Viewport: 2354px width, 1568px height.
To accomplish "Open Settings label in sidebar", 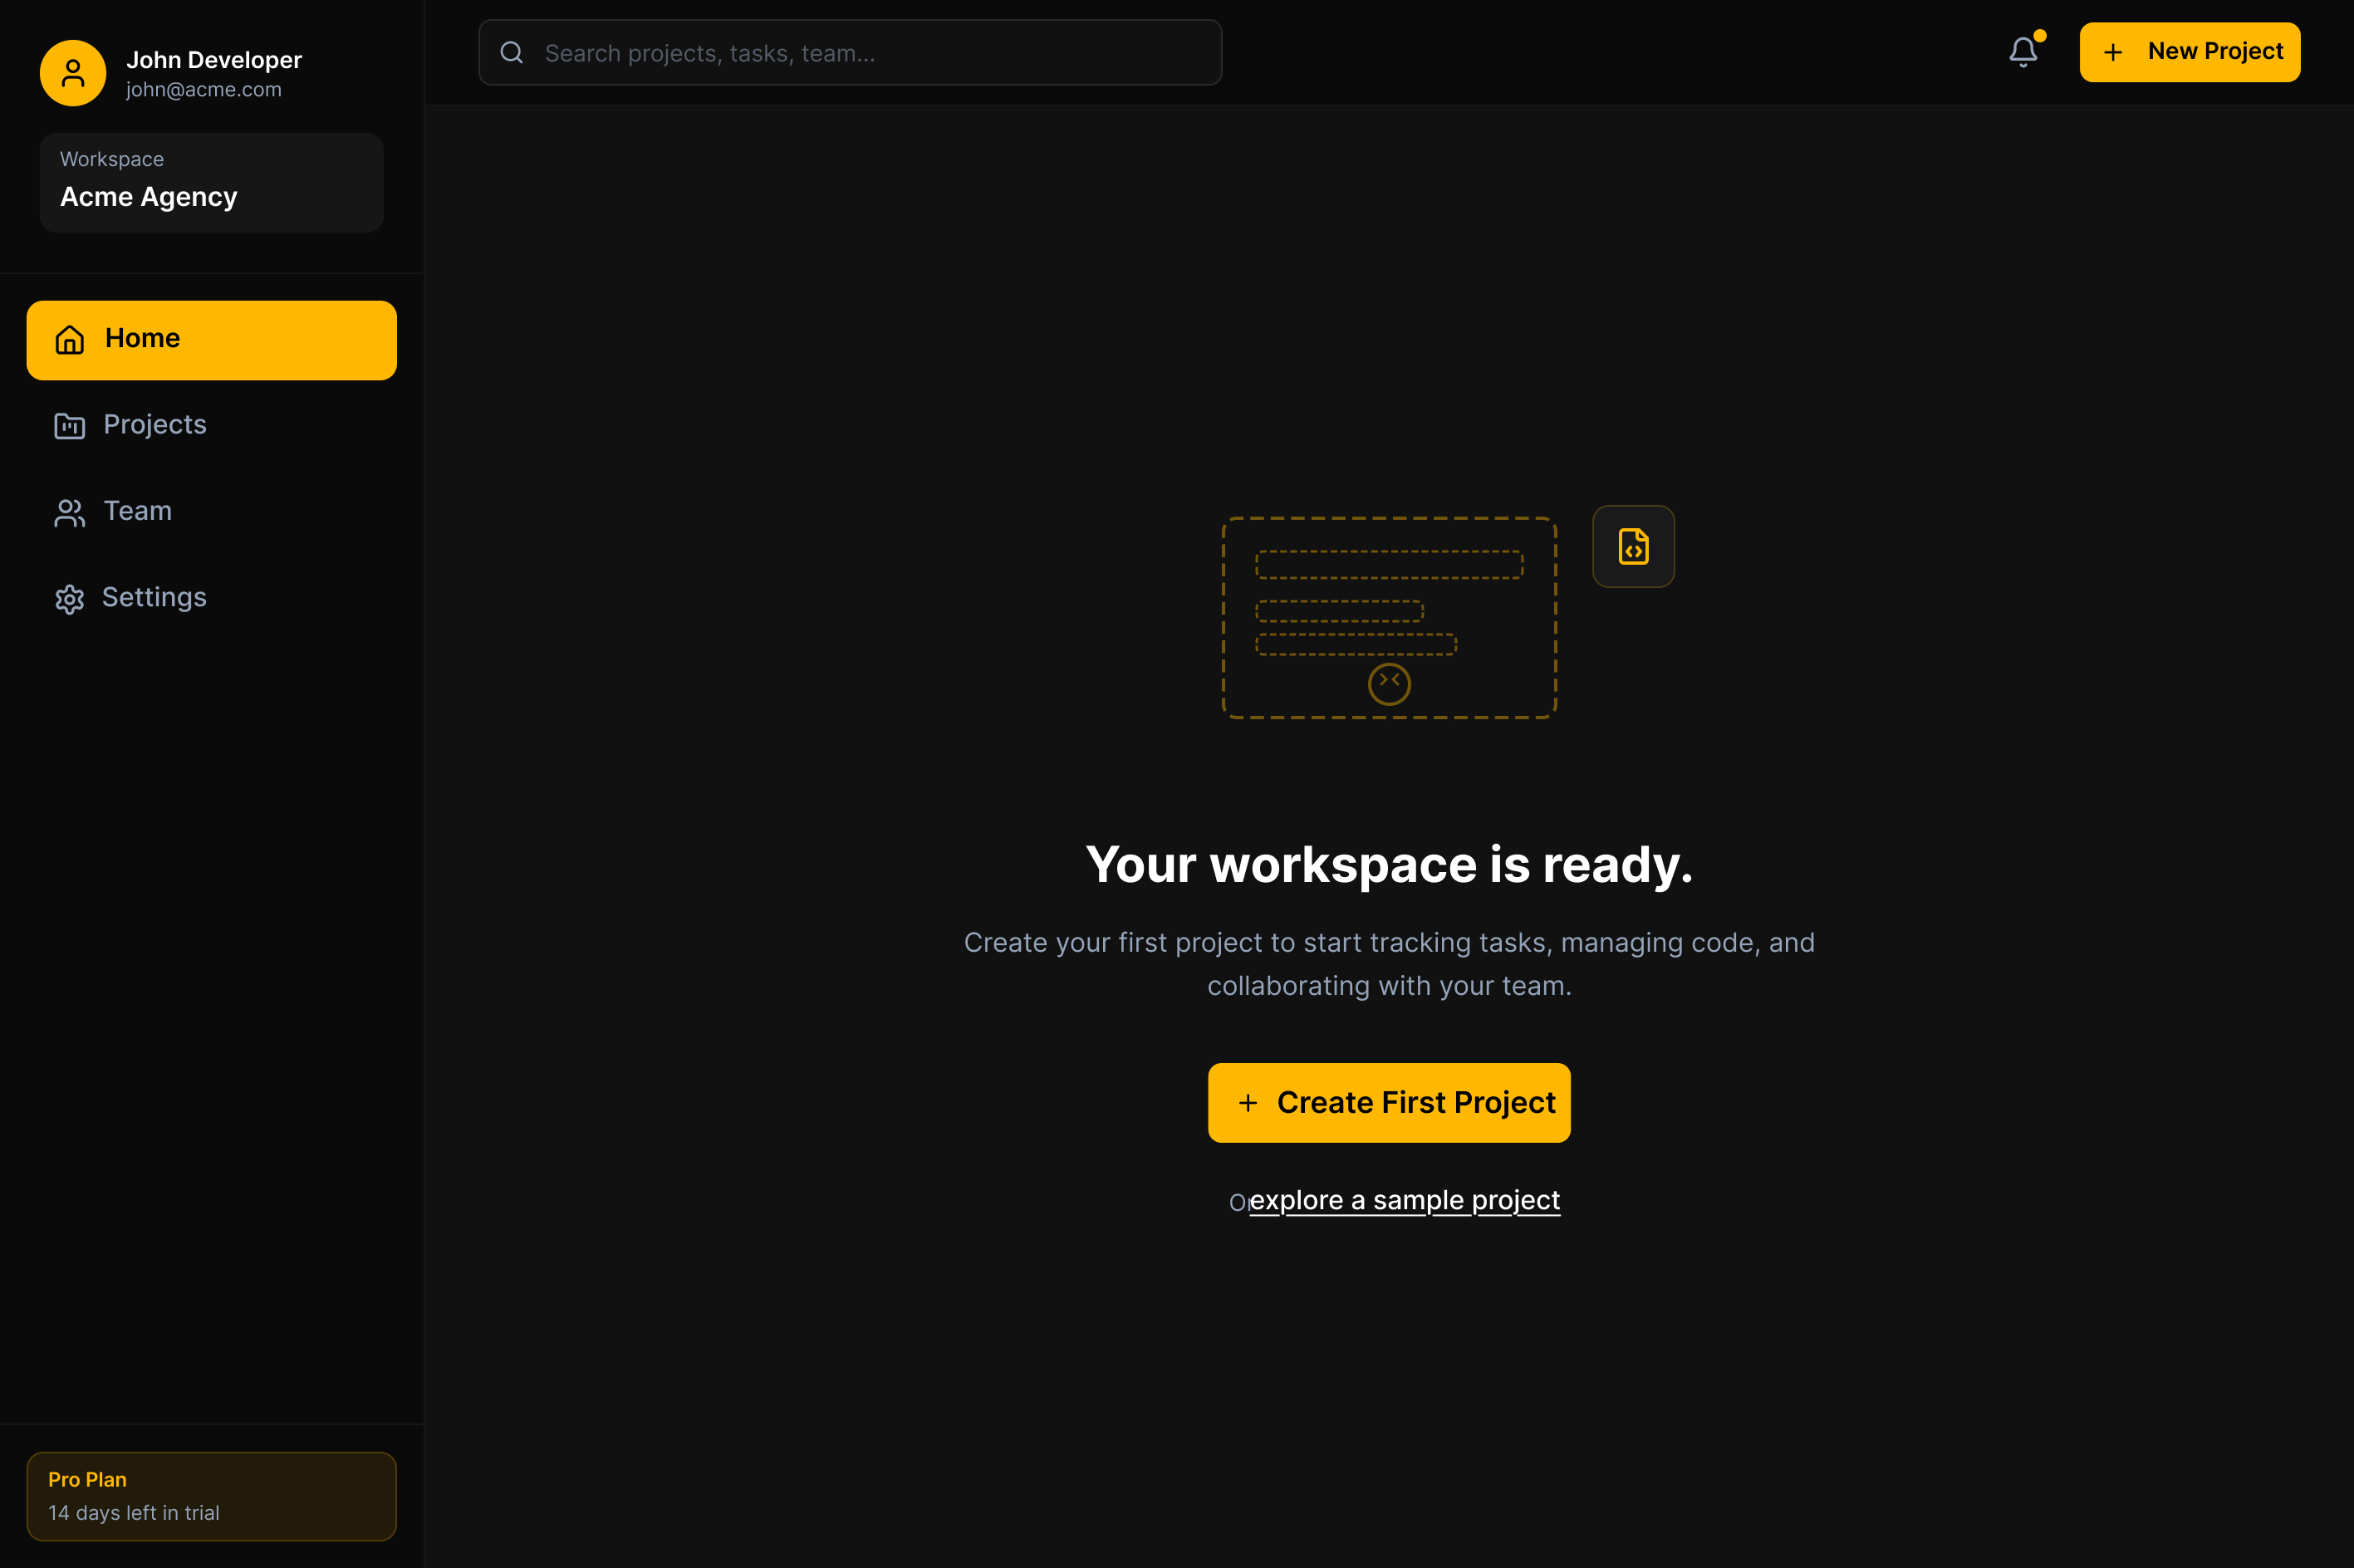I will [x=154, y=597].
